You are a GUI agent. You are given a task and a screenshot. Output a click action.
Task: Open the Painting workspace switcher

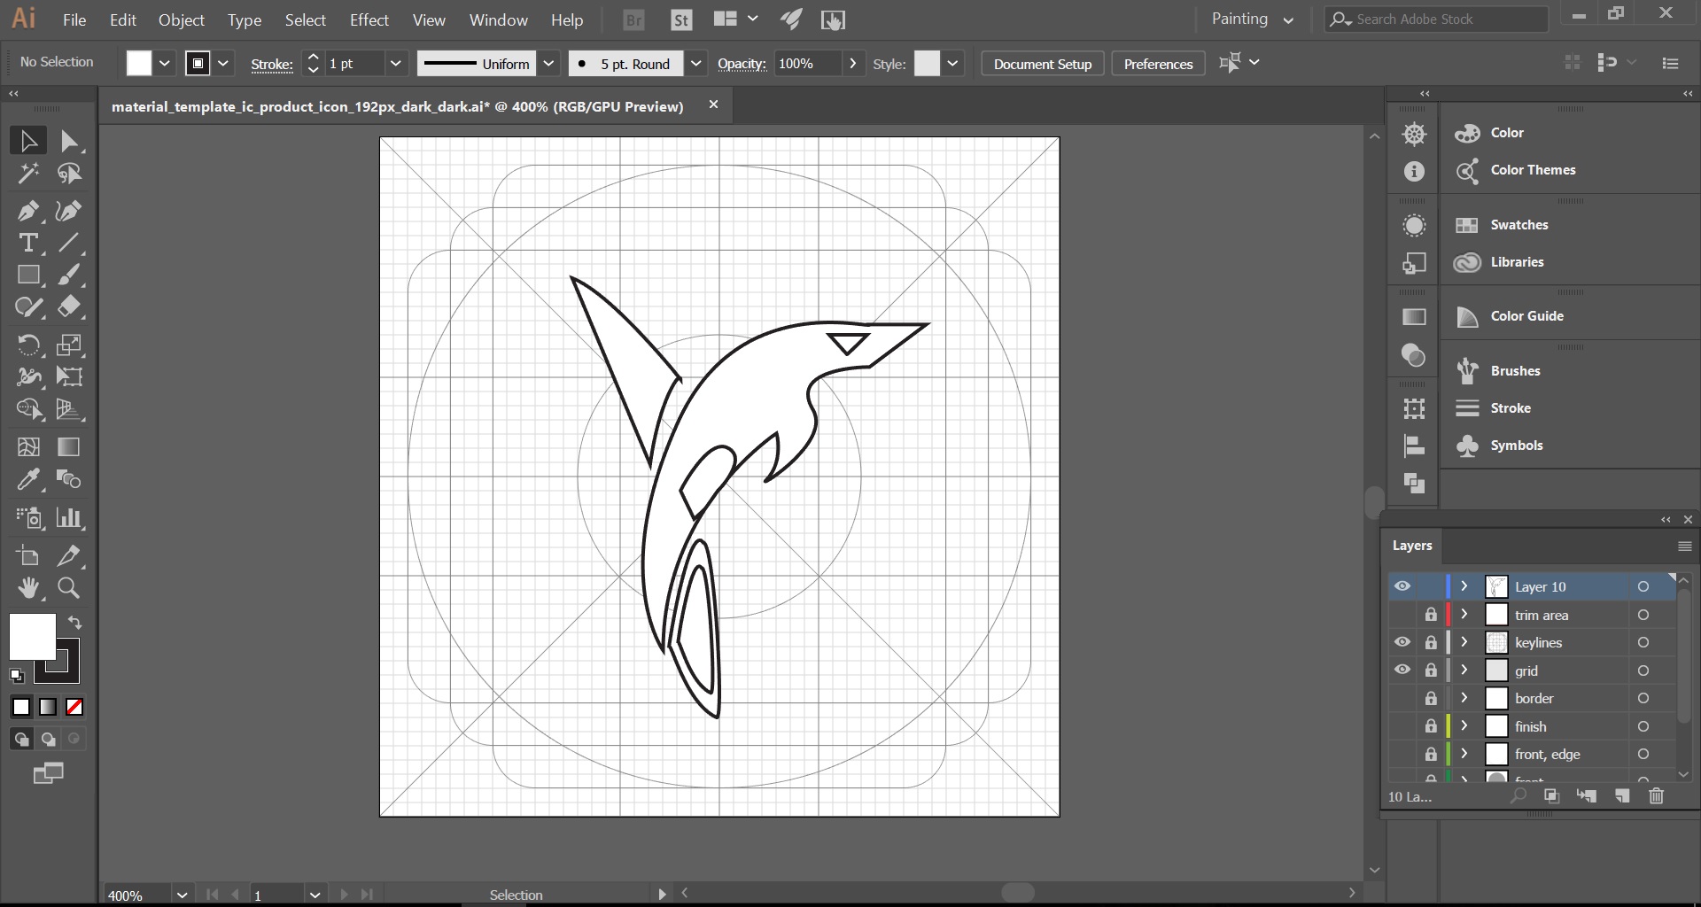pos(1252,19)
